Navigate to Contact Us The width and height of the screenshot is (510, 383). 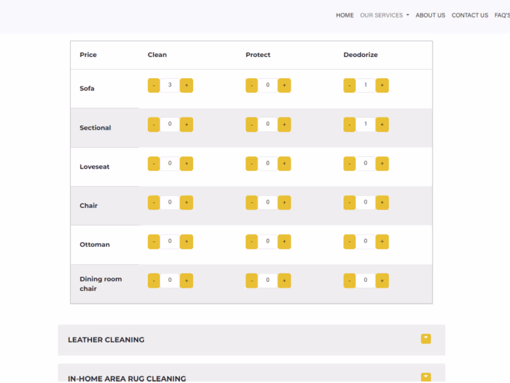pyautogui.click(x=470, y=15)
